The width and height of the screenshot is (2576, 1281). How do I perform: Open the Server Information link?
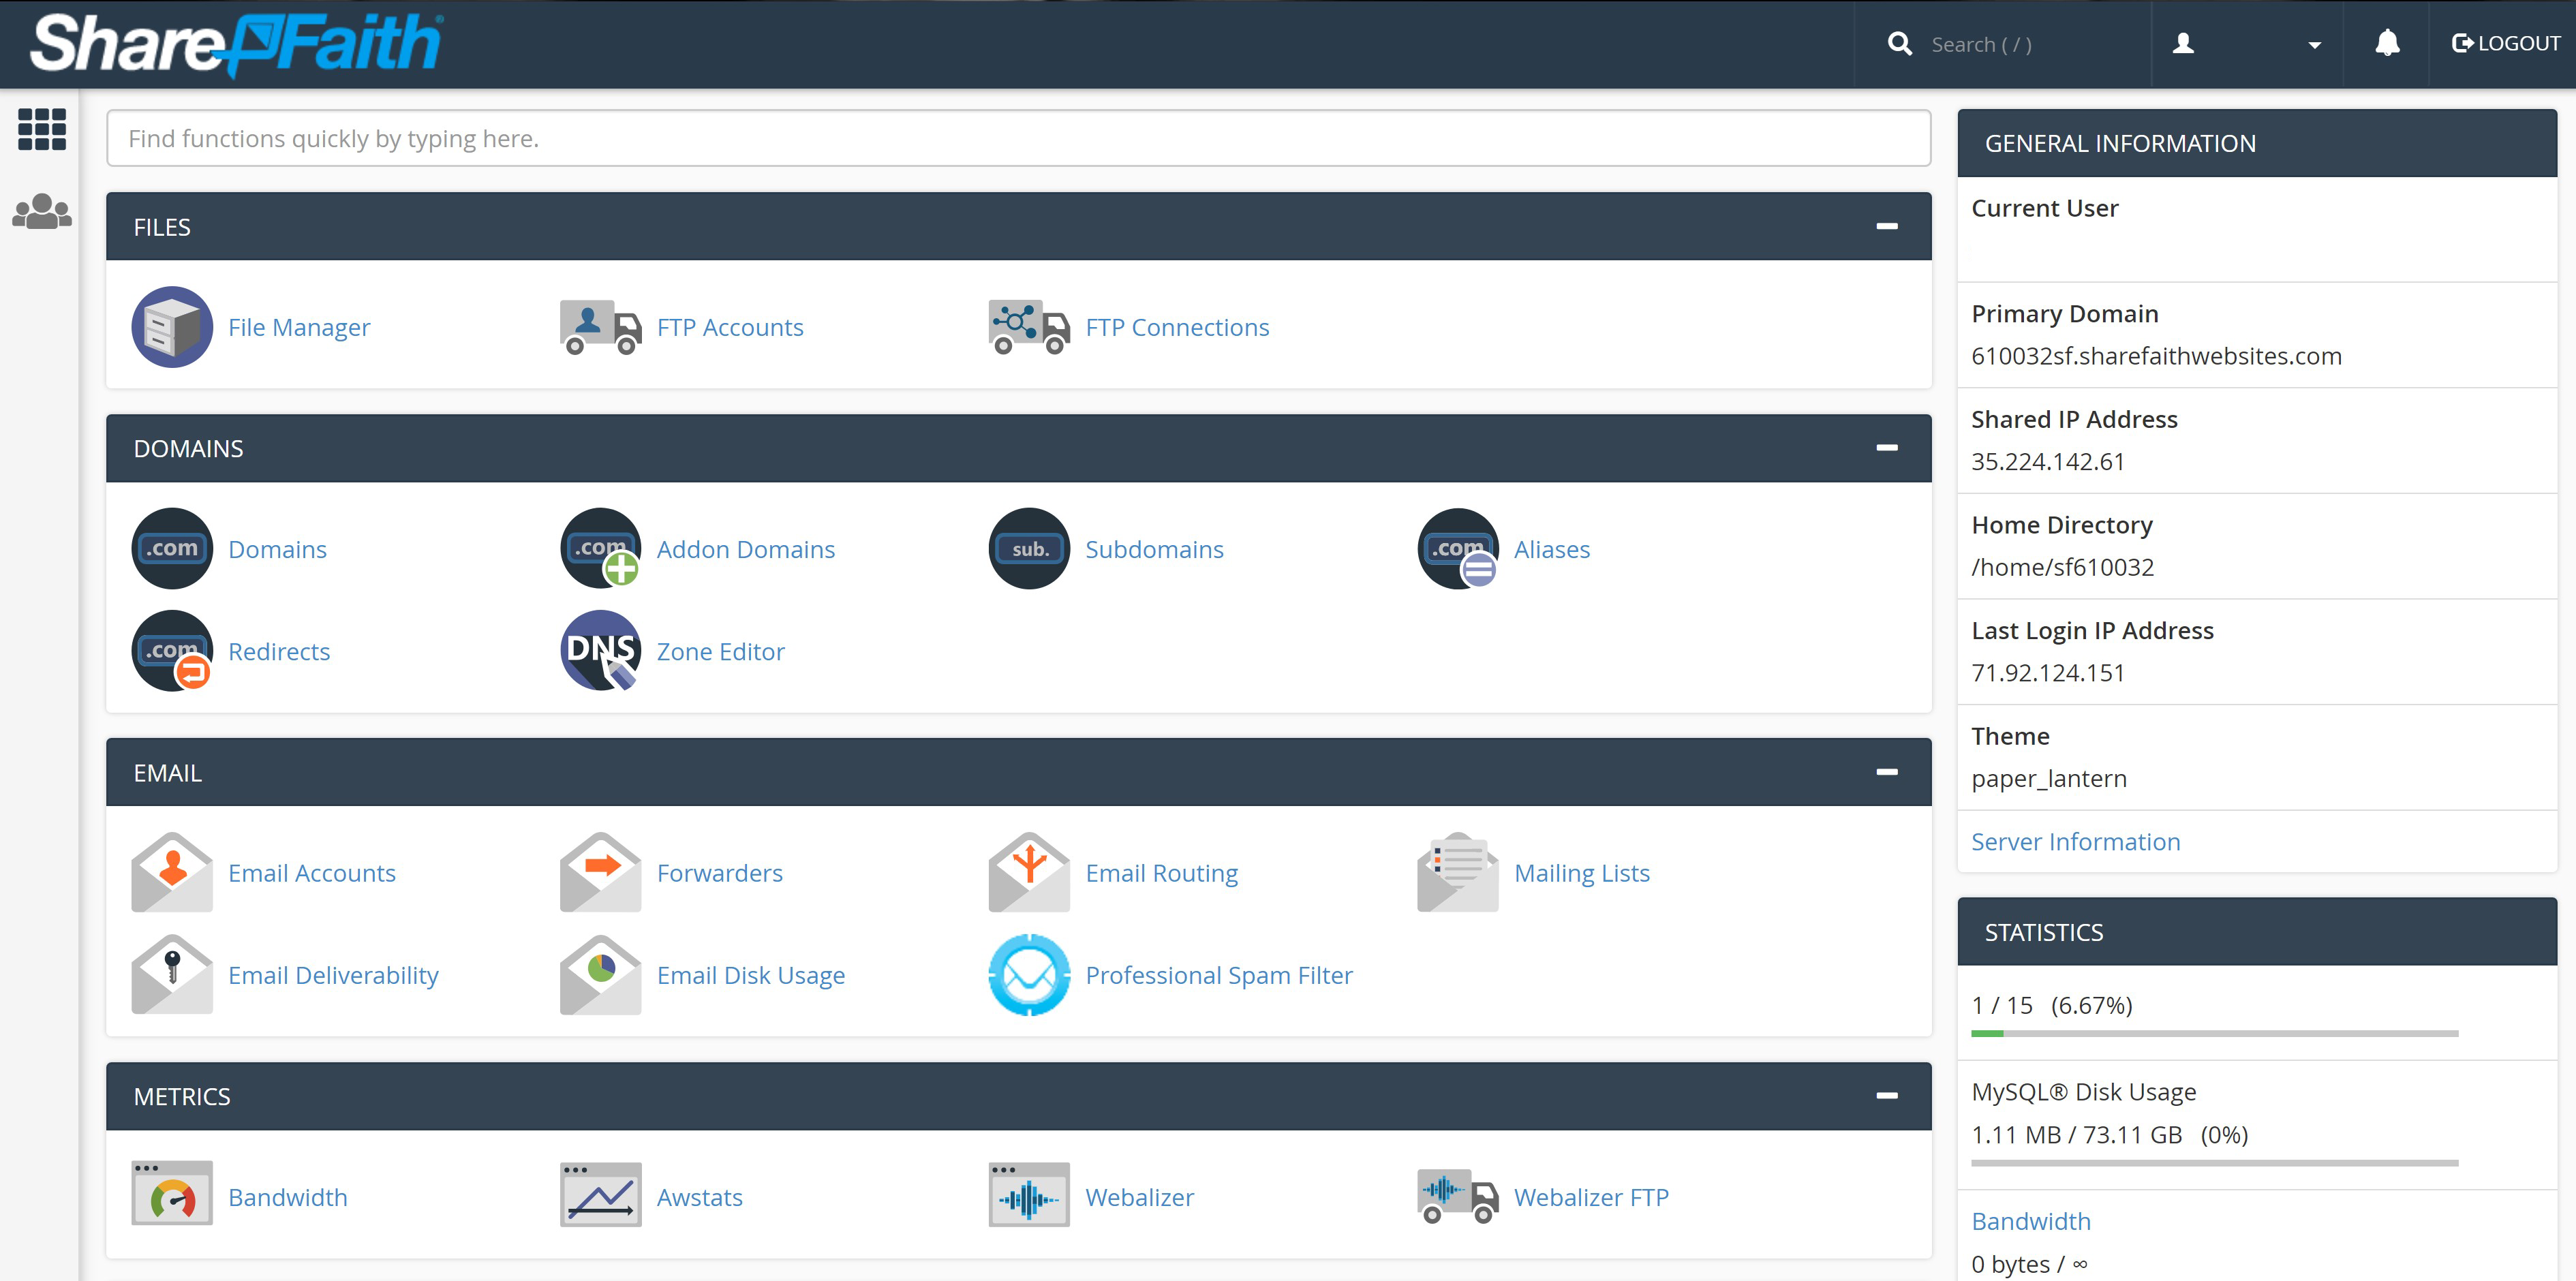2075,842
